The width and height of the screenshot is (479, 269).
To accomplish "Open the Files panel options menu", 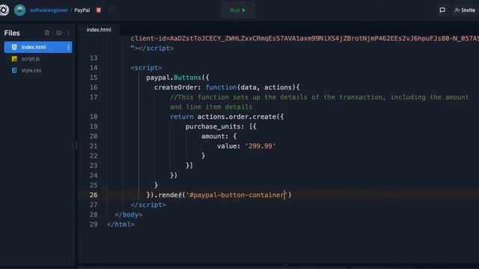I will (68, 33).
